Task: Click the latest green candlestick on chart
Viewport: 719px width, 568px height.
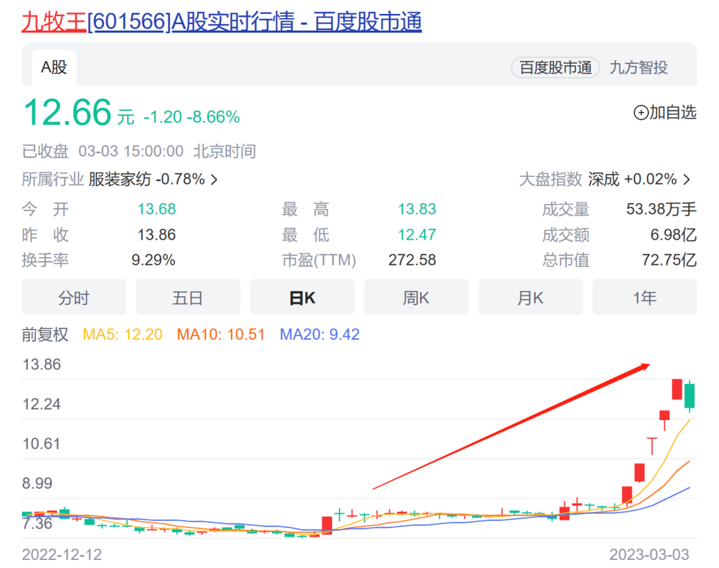Action: 689,396
